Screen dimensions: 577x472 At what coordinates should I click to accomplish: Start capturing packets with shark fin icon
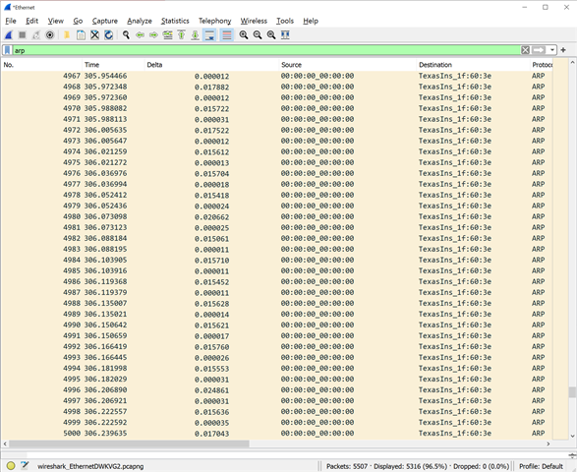tap(9, 35)
